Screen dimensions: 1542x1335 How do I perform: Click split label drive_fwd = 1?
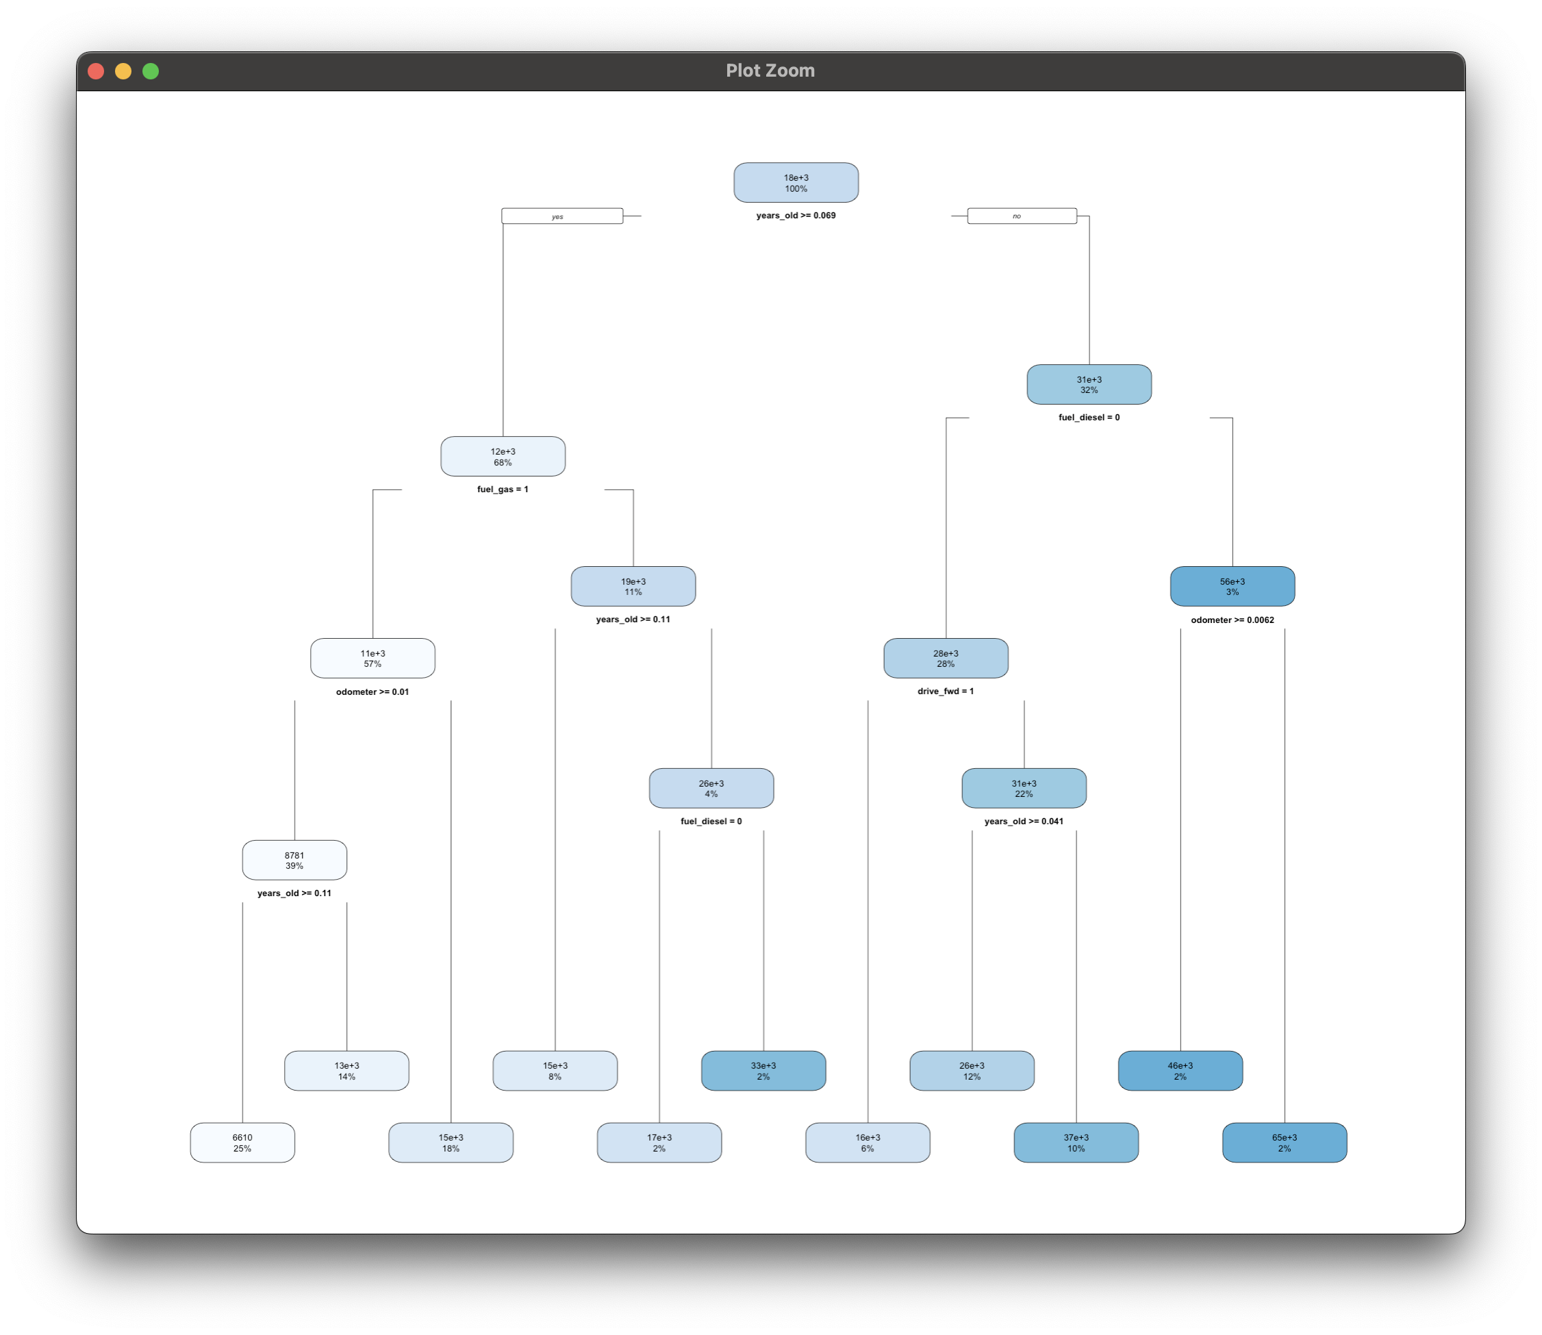click(x=946, y=691)
